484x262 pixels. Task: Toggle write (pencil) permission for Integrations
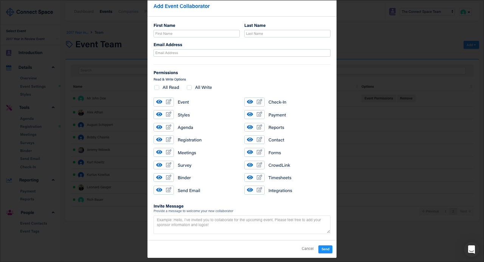coord(259,190)
